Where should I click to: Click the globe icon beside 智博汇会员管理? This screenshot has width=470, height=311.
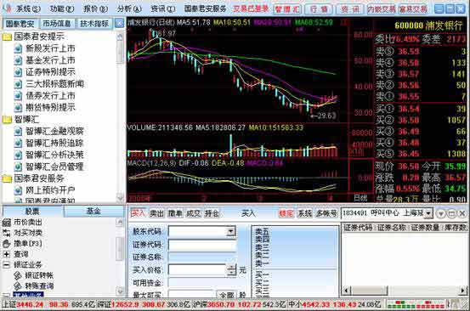[x=18, y=167]
